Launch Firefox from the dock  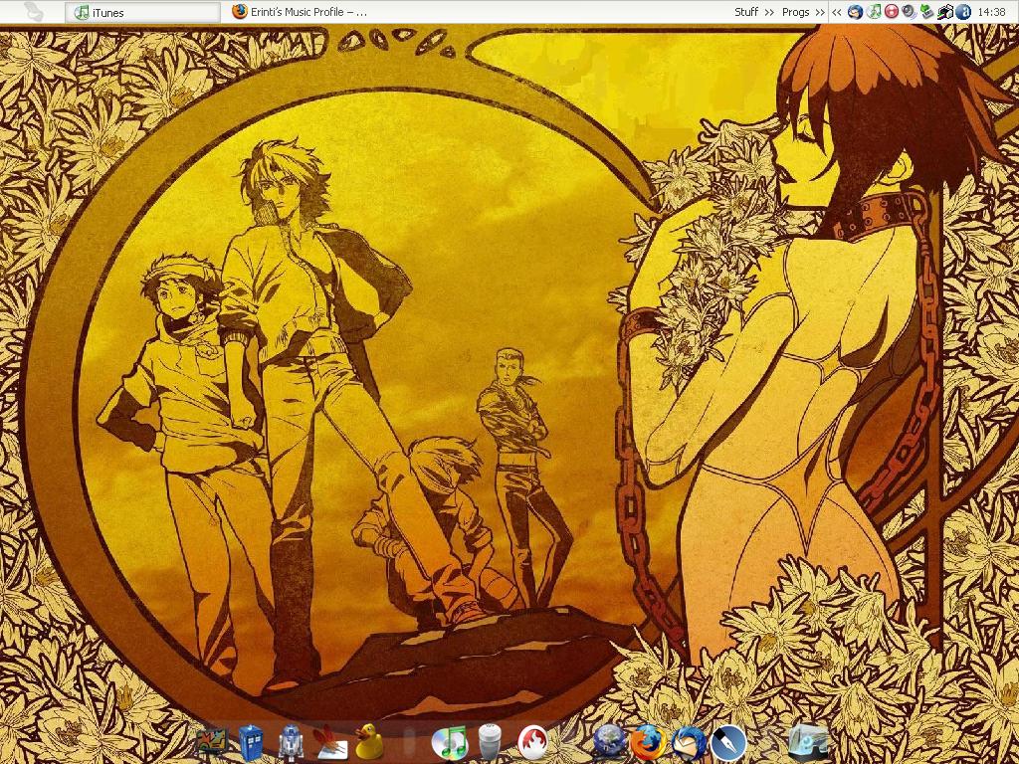click(648, 742)
